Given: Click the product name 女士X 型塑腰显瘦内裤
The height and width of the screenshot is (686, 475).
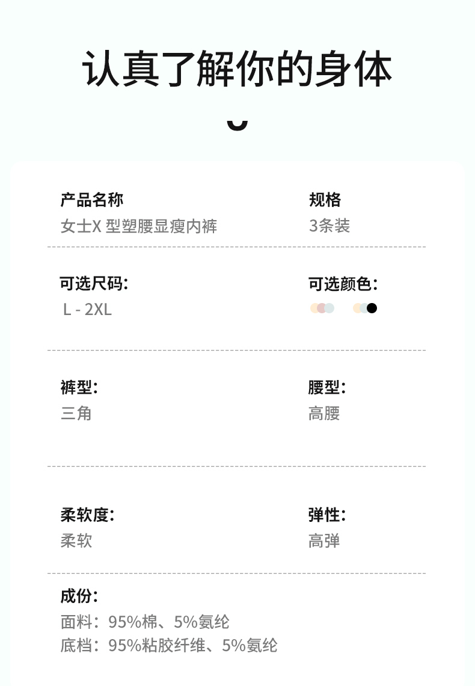Looking at the screenshot, I should (139, 226).
